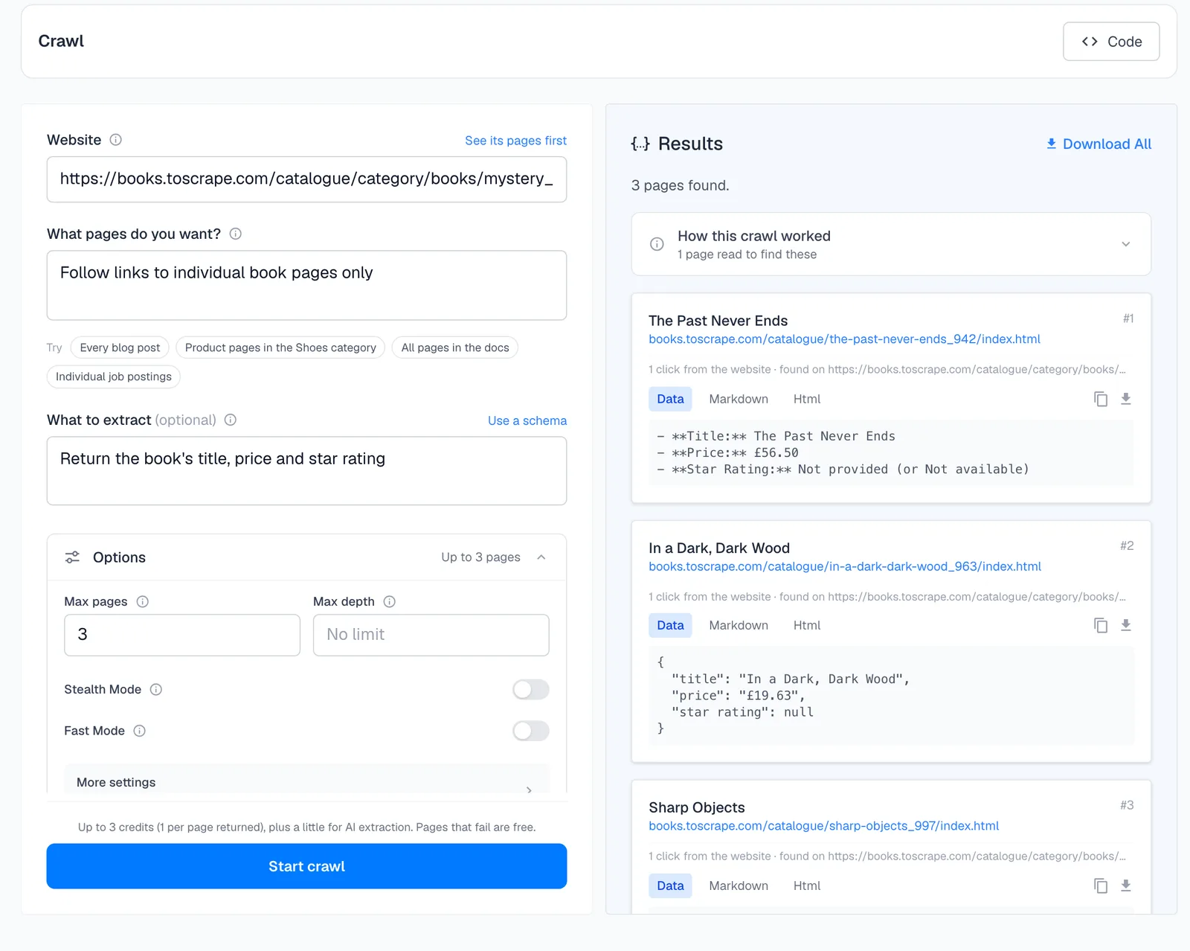Click the Max pages info icon
This screenshot has height=951, width=1190.
pyautogui.click(x=143, y=601)
